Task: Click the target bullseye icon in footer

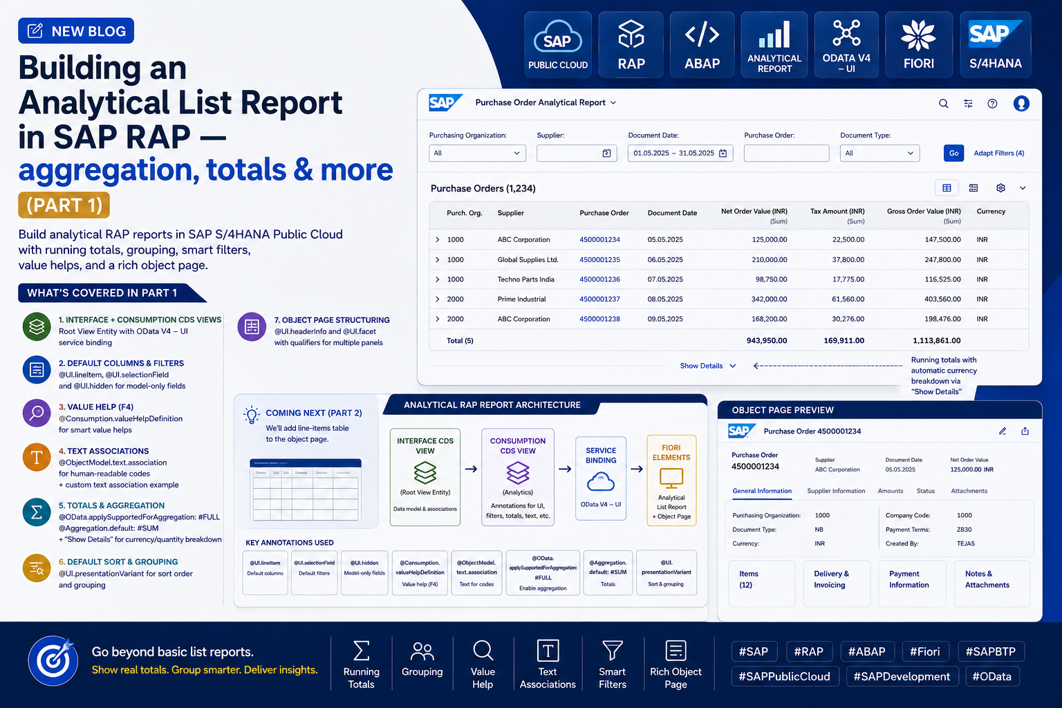Action: click(x=53, y=660)
